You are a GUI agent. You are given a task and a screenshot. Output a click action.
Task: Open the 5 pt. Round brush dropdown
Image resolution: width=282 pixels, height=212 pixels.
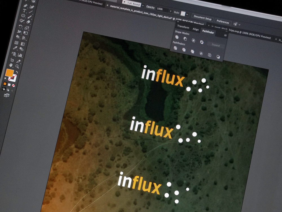(x=132, y=3)
